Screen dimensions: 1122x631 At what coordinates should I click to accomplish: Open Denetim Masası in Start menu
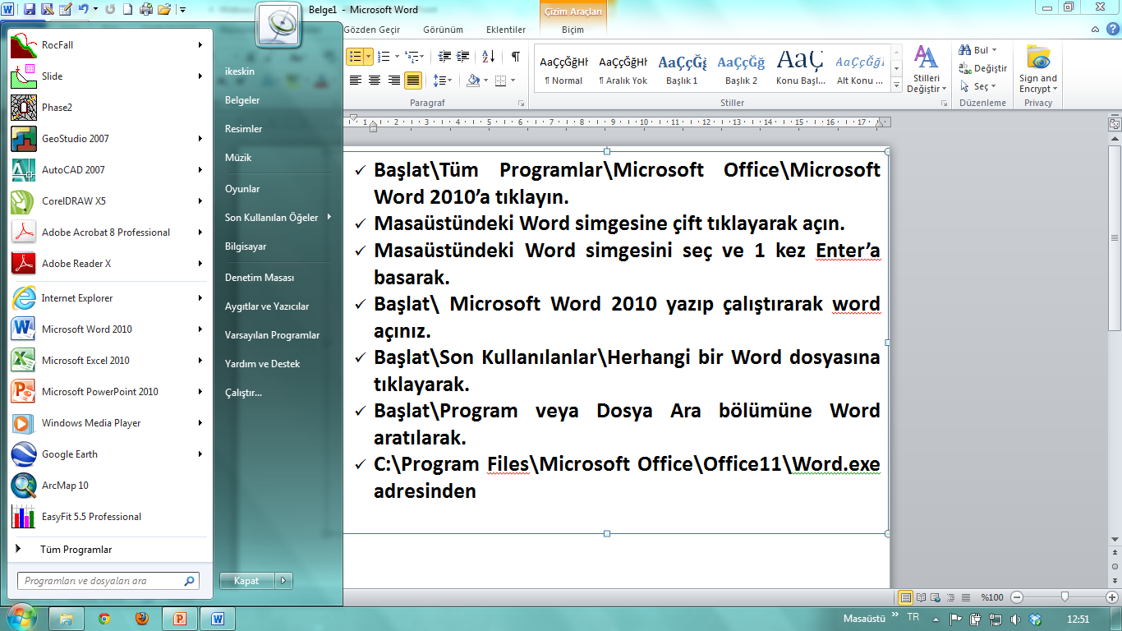pos(260,278)
